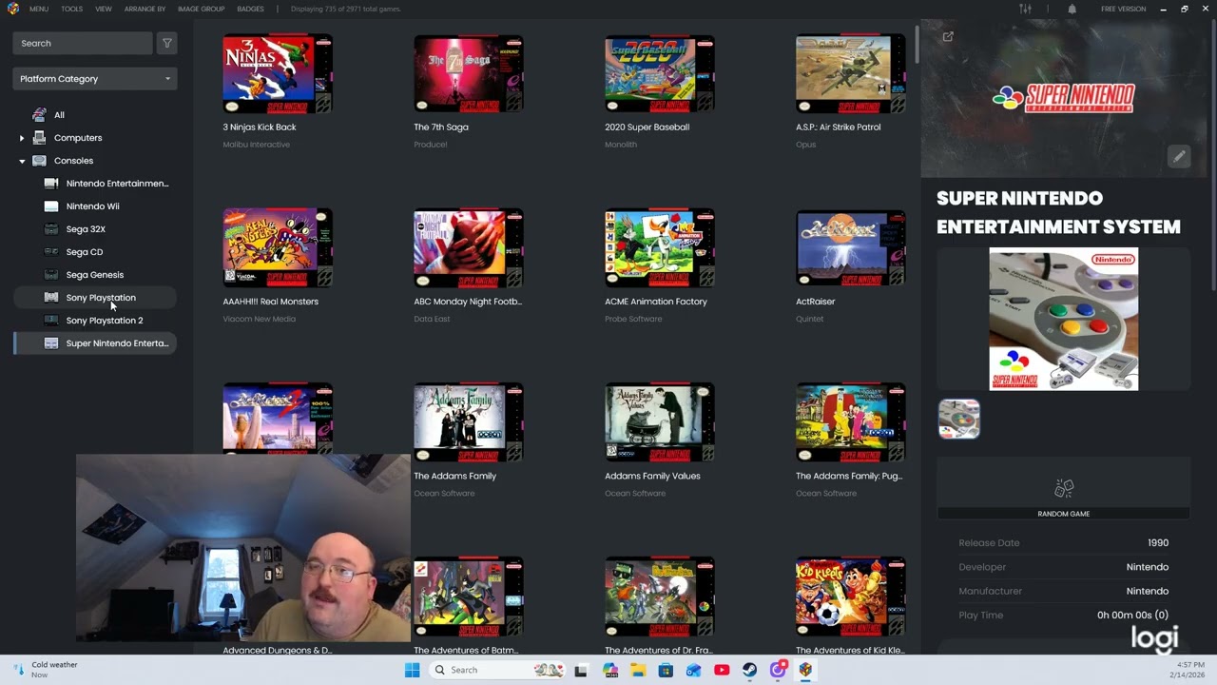This screenshot has width=1217, height=685.
Task: Pop out the platform details panel
Action: coord(948,37)
